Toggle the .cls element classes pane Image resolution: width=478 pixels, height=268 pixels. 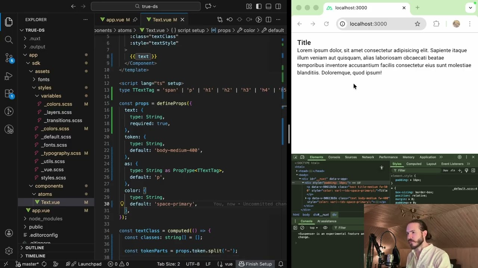(x=453, y=170)
